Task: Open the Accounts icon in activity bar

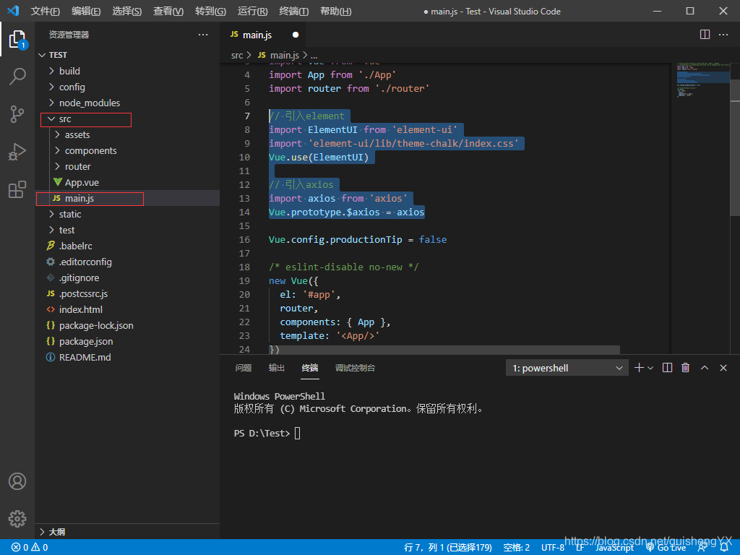Action: pyautogui.click(x=17, y=481)
